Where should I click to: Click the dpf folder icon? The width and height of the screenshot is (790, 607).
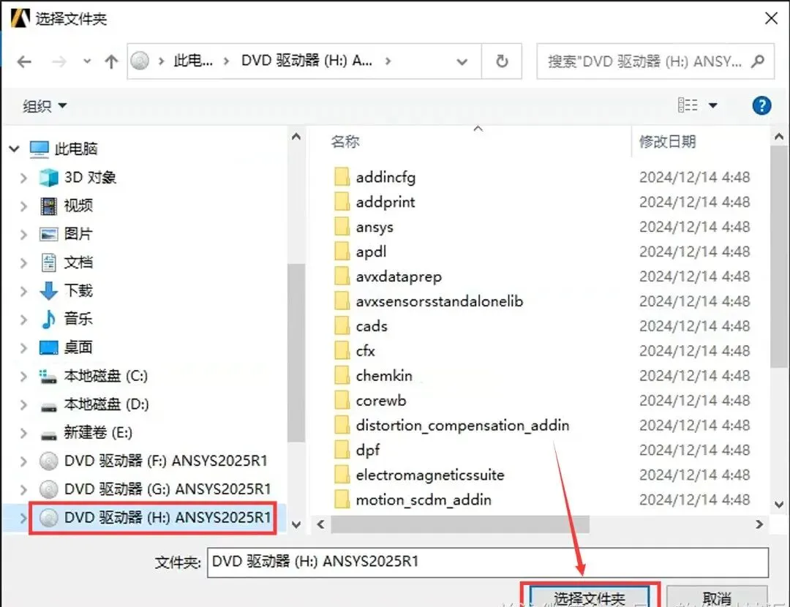click(342, 450)
